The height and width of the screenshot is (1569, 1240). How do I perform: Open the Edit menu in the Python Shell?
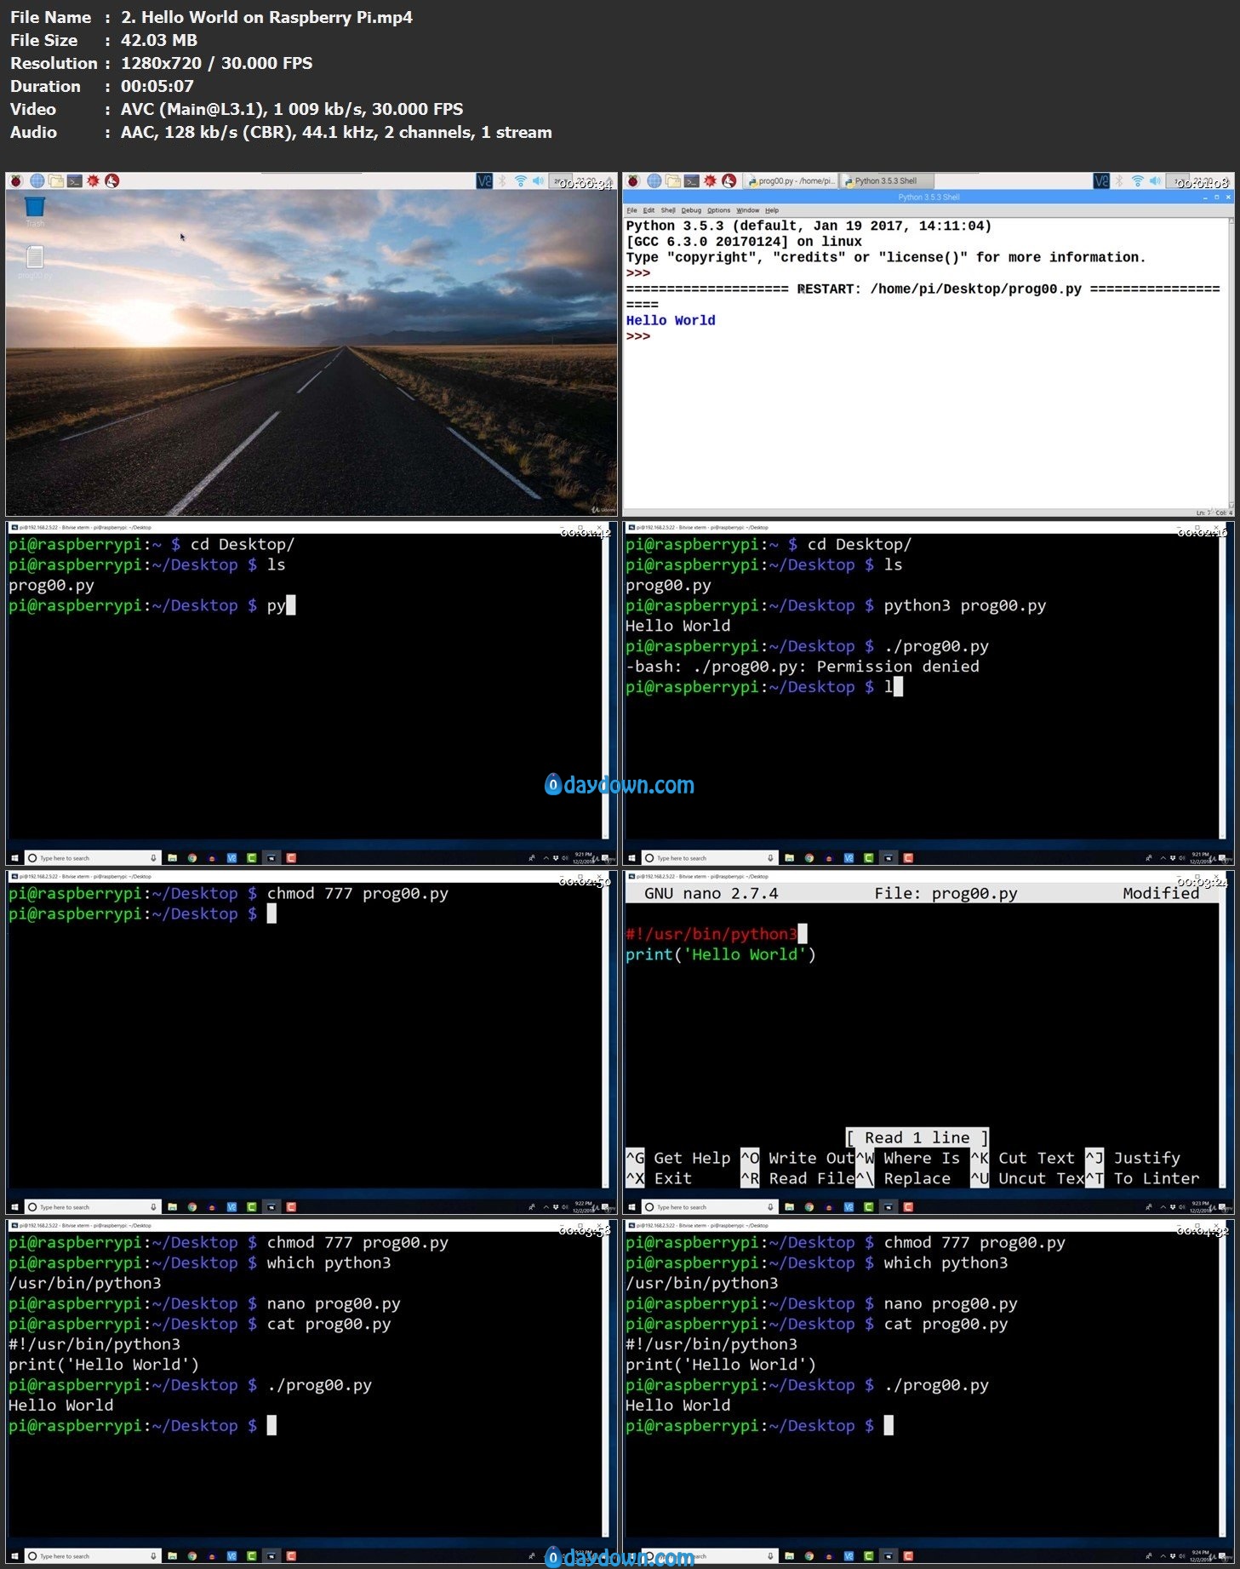coord(649,210)
